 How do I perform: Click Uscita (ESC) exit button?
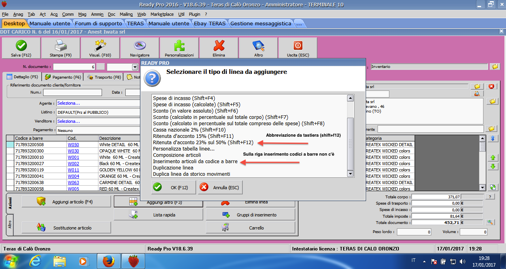pyautogui.click(x=298, y=48)
